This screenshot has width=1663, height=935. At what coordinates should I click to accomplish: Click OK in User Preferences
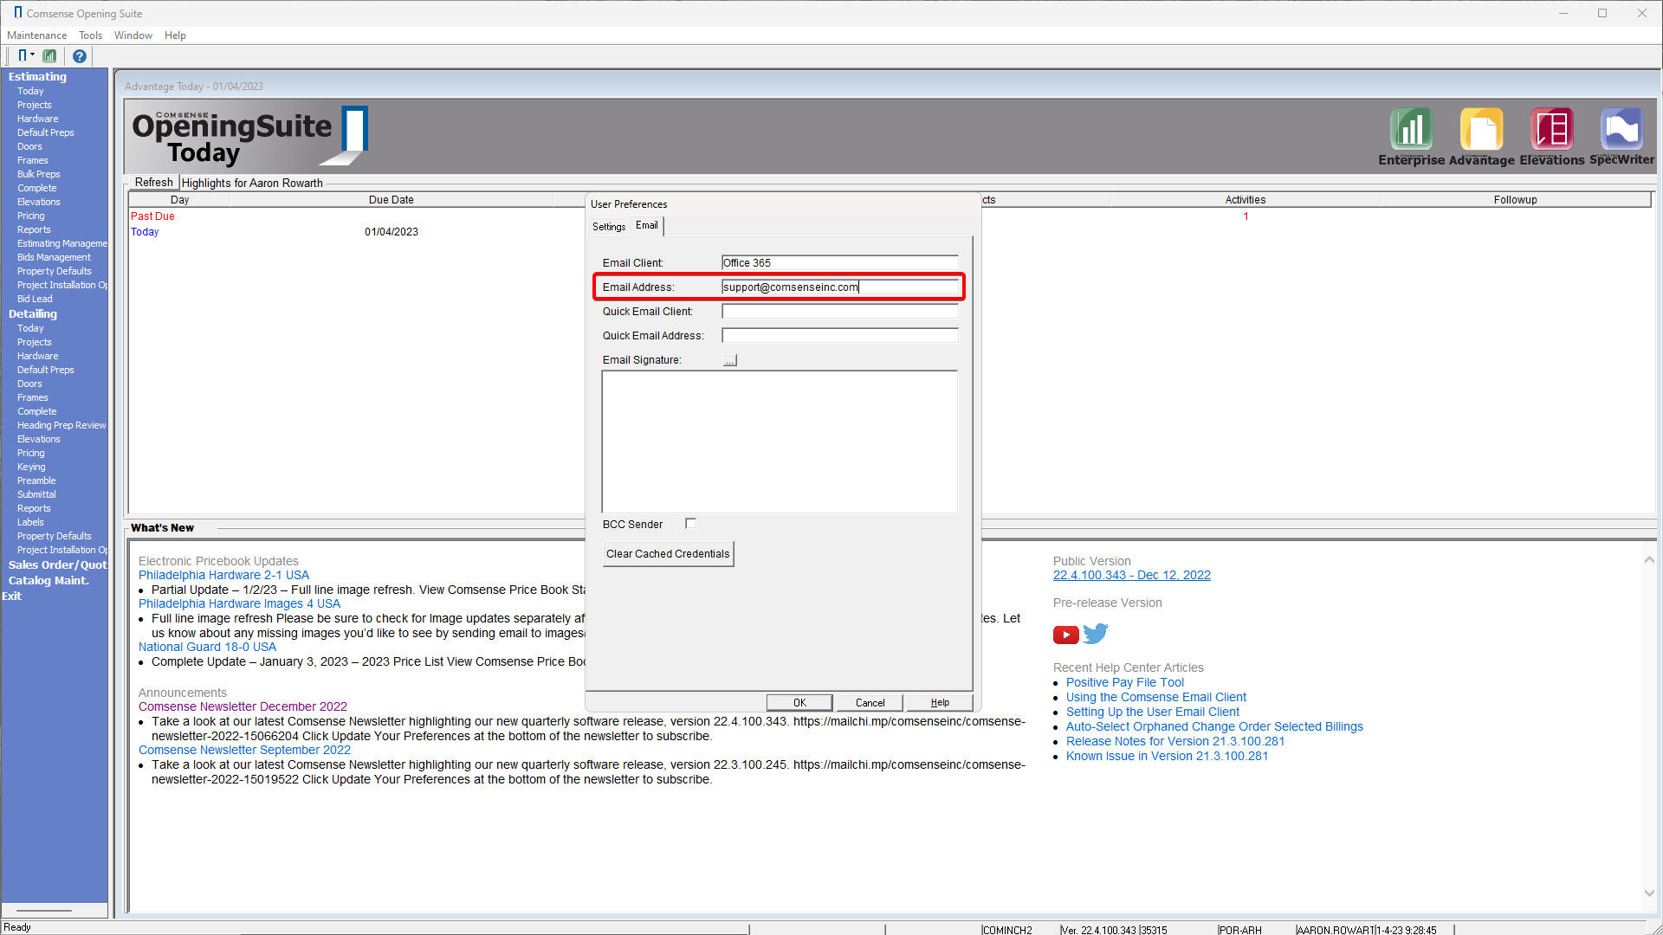pos(799,702)
